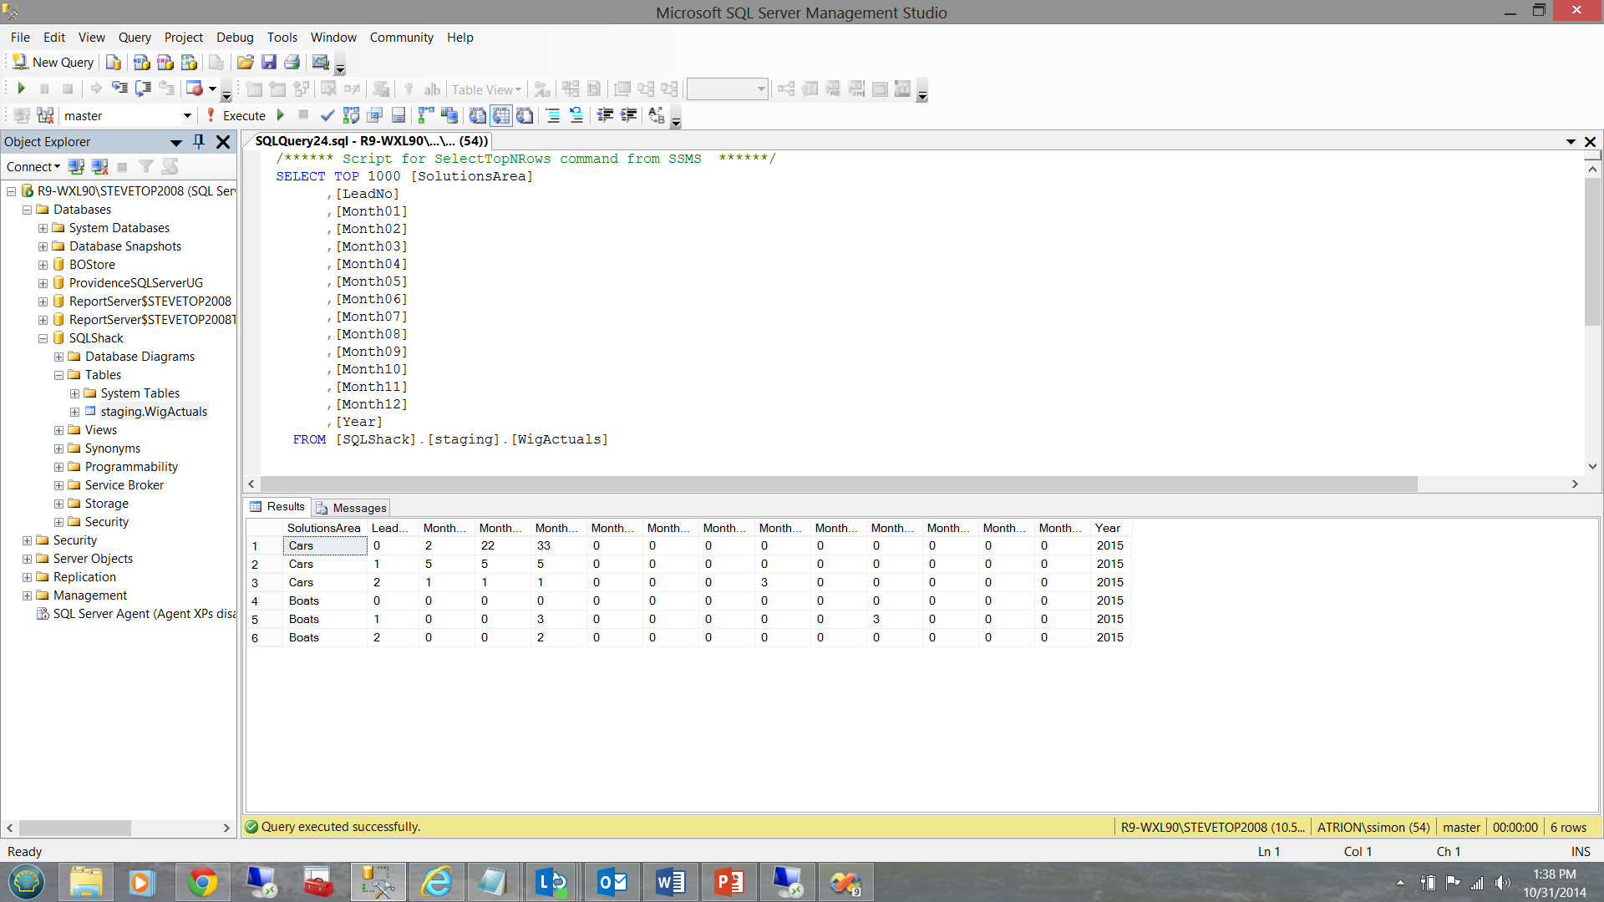The height and width of the screenshot is (902, 1604).
Task: Click the Execute button
Action: coord(236,116)
